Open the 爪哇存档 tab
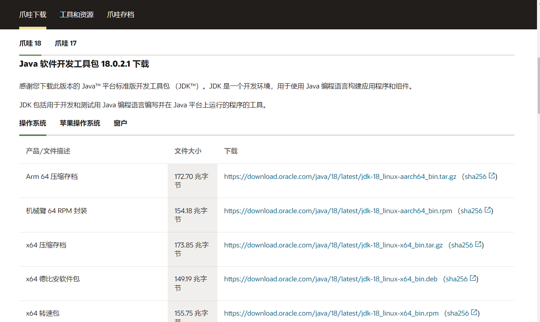 (121, 15)
